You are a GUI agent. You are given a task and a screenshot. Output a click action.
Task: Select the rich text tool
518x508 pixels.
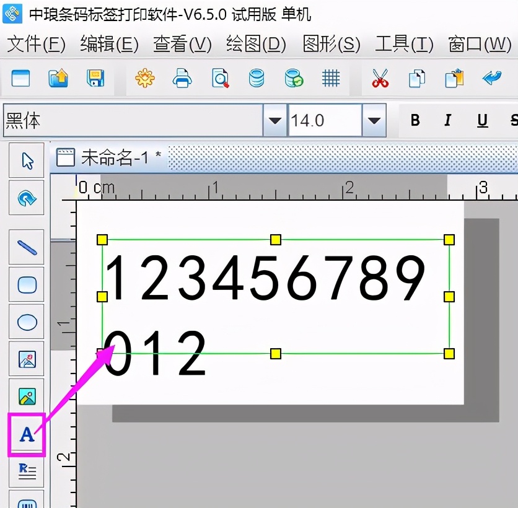pyautogui.click(x=27, y=471)
